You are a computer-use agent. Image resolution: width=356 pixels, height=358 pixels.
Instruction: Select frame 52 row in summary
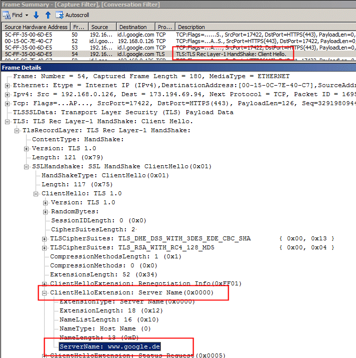click(x=179, y=41)
